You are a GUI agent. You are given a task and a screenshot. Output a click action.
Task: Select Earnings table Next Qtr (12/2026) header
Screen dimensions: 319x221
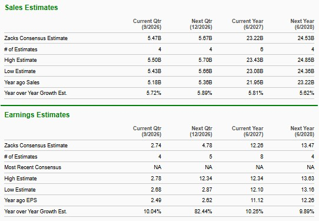coord(201,131)
